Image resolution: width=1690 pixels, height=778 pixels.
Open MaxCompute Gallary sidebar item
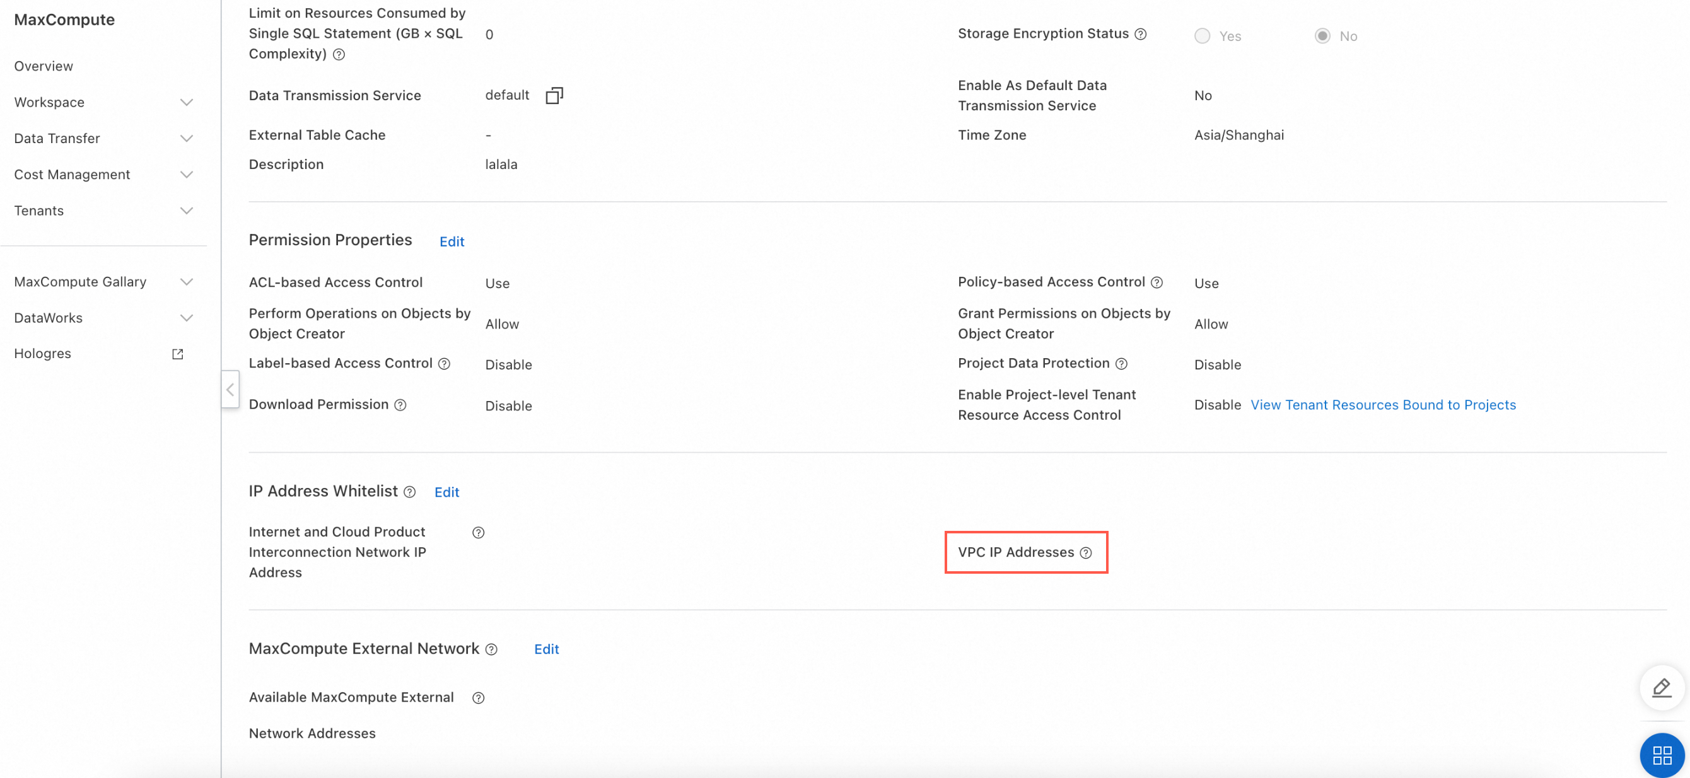pos(80,281)
